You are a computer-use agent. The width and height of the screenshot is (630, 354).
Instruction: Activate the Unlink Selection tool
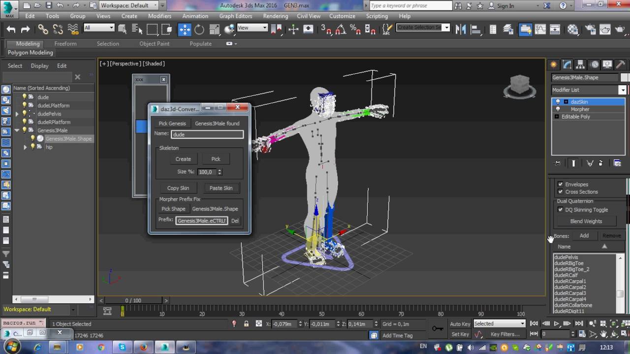click(58, 29)
